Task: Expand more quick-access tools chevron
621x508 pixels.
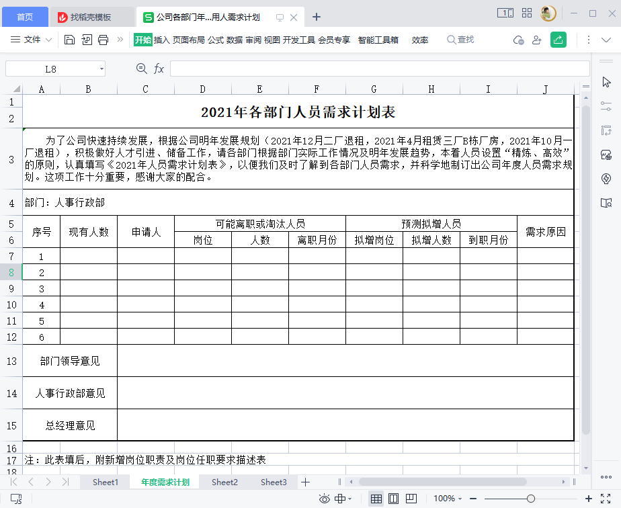Action: (120, 40)
